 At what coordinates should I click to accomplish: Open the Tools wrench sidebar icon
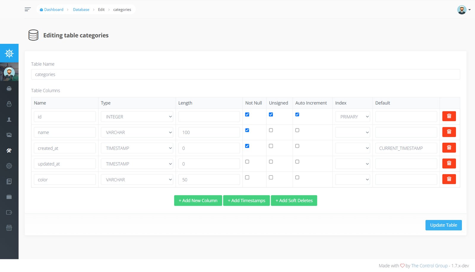pos(9,150)
